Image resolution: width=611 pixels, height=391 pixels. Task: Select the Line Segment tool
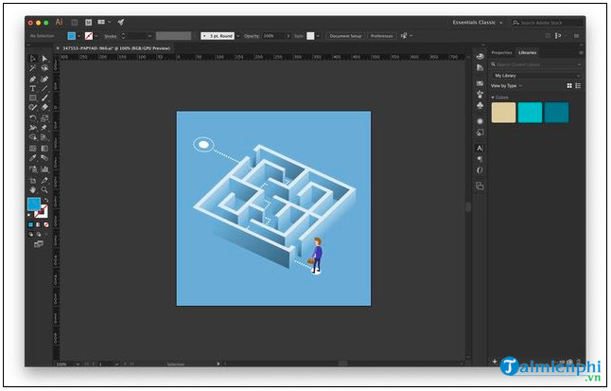[44, 89]
